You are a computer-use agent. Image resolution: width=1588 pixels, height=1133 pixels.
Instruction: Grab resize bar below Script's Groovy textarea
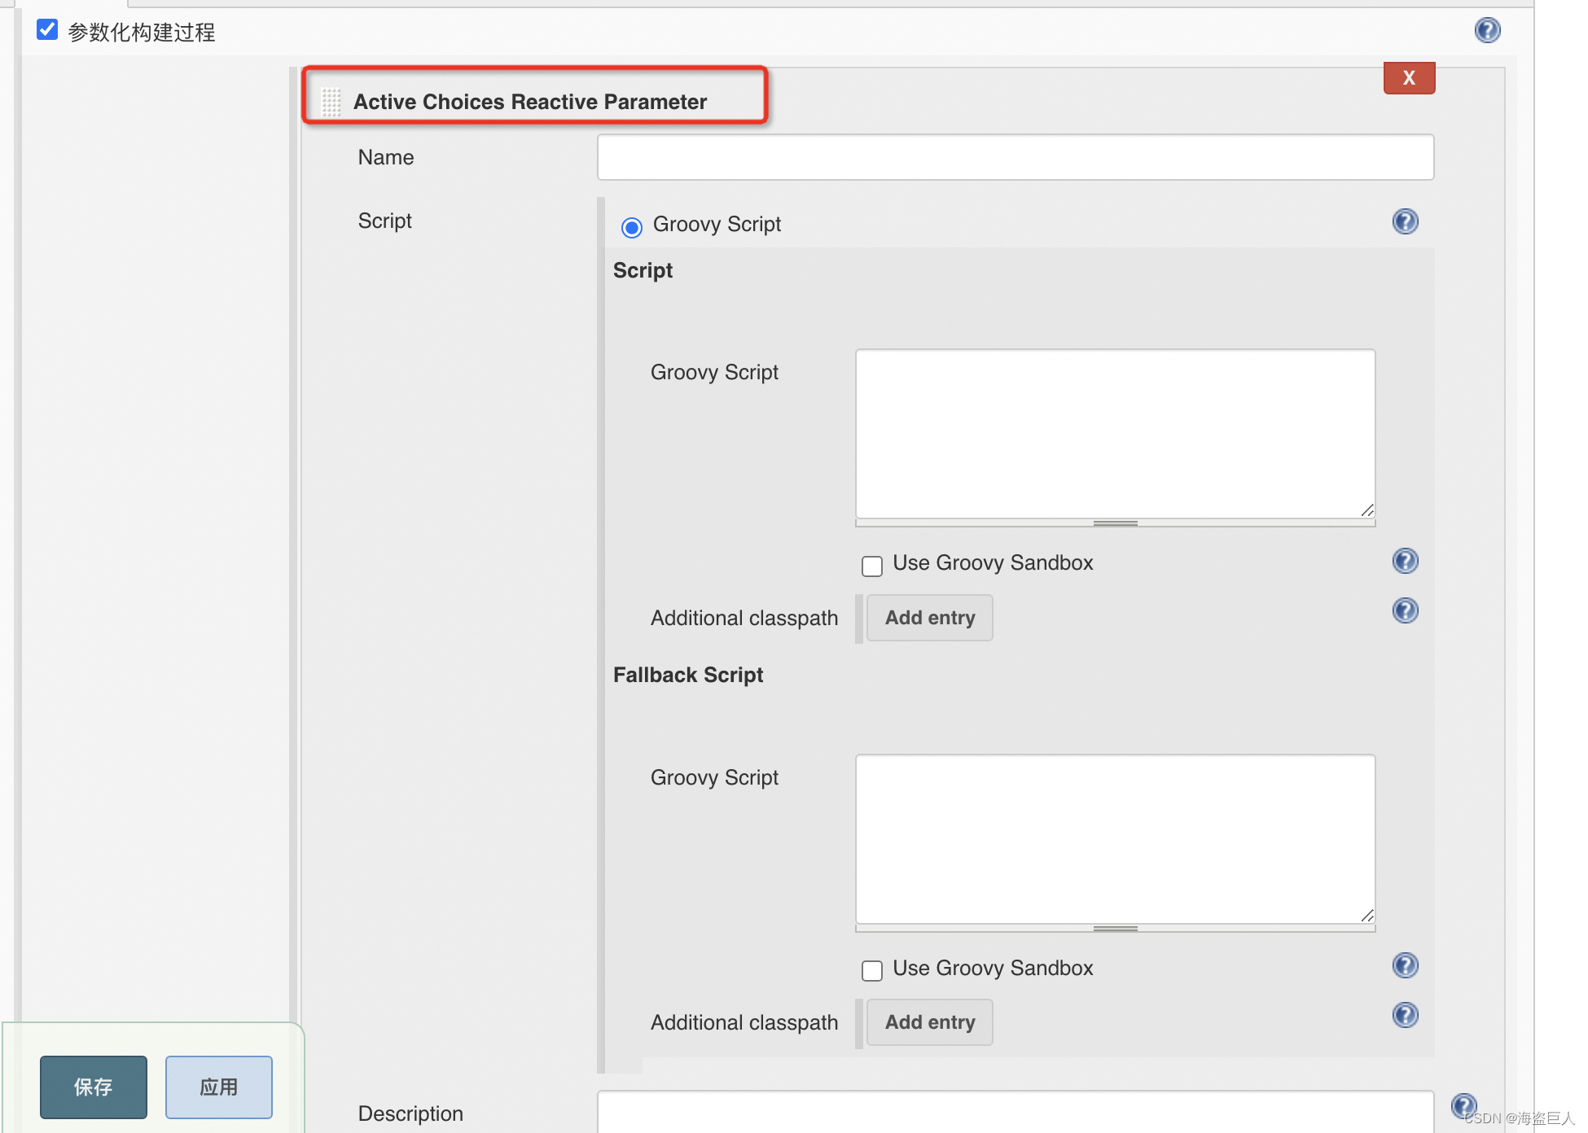coord(1115,523)
